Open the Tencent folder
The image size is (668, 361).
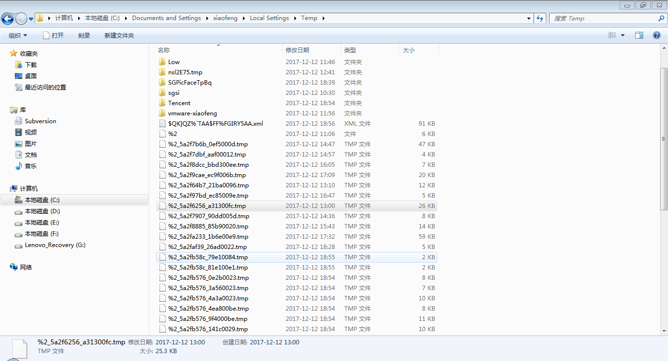click(x=179, y=103)
